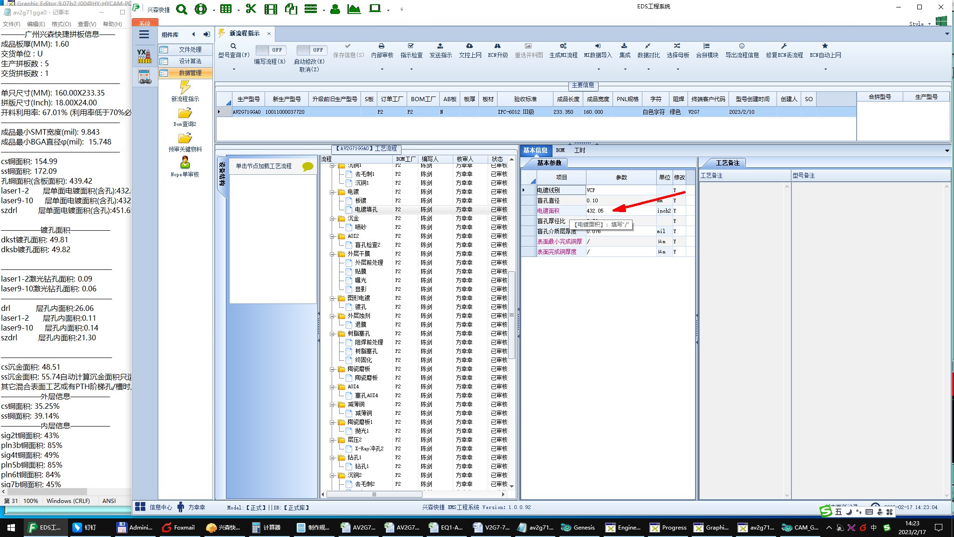Click the 生成MI流程 gears icon

563,46
